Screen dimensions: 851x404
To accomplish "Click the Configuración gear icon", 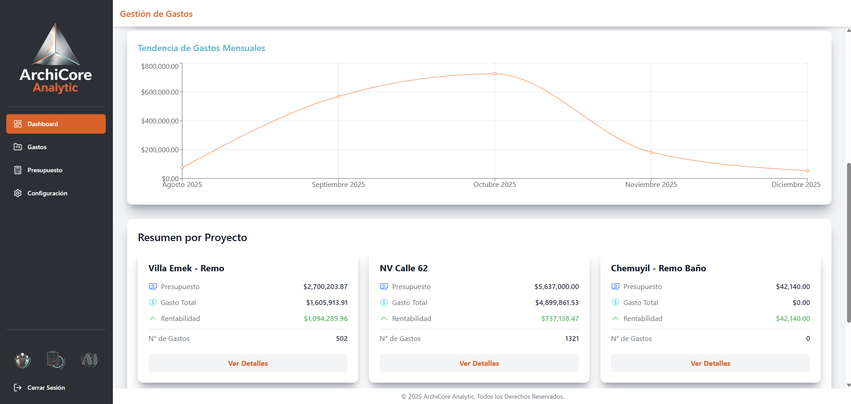I will pyautogui.click(x=18, y=193).
